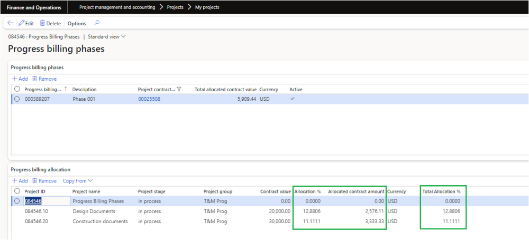Sort by the Progress billing column arrow

(x=66, y=89)
